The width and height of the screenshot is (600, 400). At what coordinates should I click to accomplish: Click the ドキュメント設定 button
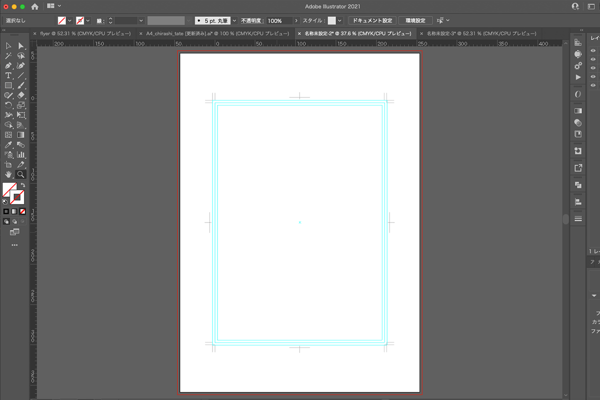[x=372, y=20]
